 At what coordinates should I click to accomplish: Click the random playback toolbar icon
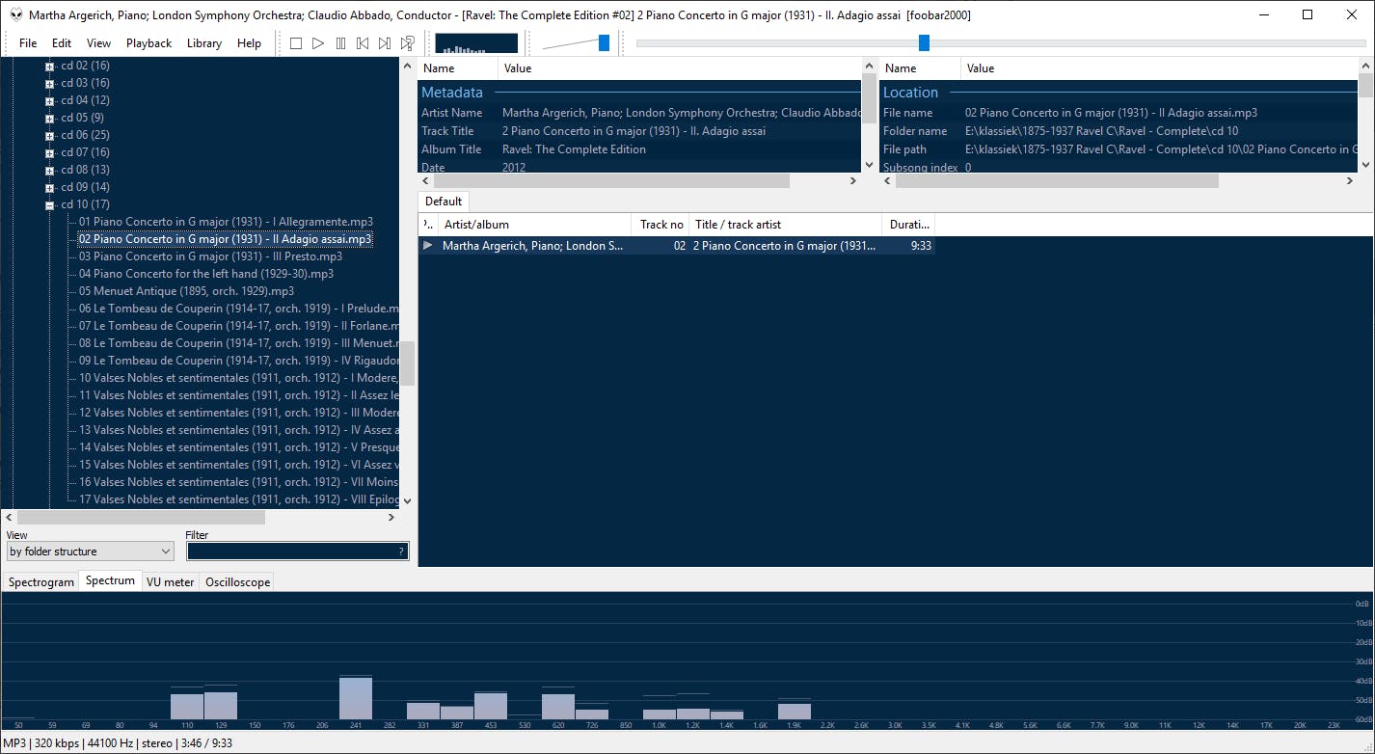pyautogui.click(x=408, y=43)
